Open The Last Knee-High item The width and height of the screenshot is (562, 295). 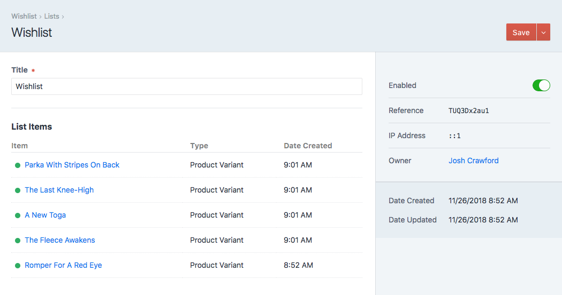(59, 190)
